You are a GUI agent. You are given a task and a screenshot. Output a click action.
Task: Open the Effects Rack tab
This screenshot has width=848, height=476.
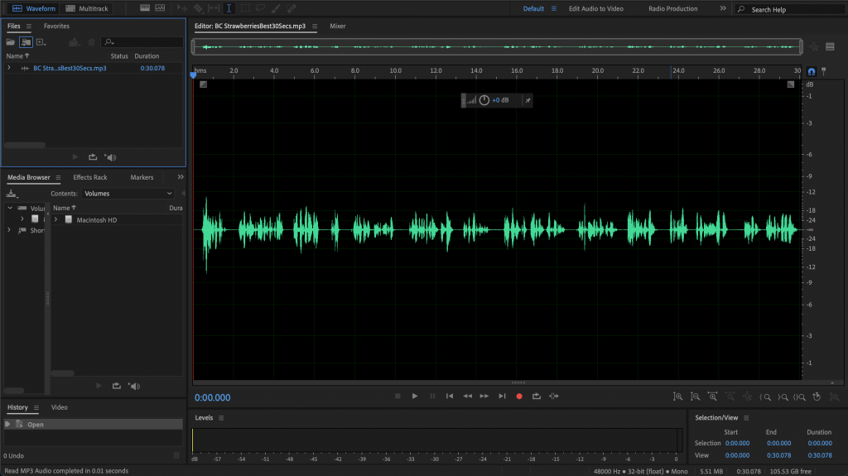[90, 177]
